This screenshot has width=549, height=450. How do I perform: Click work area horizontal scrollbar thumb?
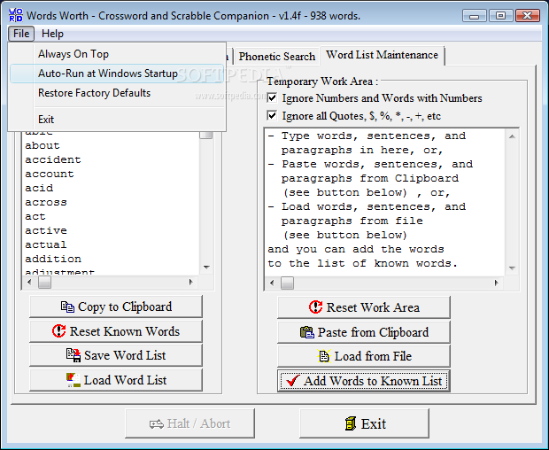pos(287,283)
